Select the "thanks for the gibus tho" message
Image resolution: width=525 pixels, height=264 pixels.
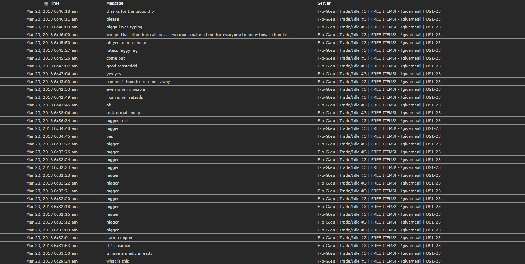(x=130, y=11)
